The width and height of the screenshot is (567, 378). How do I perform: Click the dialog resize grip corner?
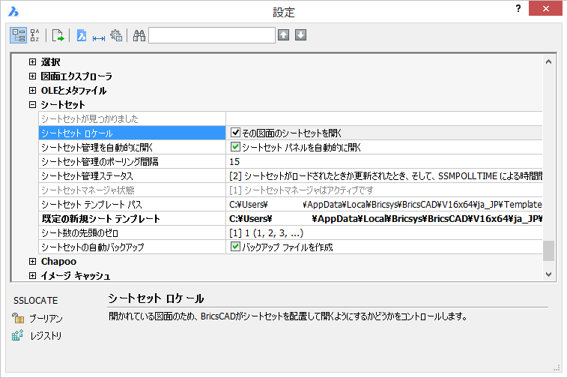(x=557, y=368)
